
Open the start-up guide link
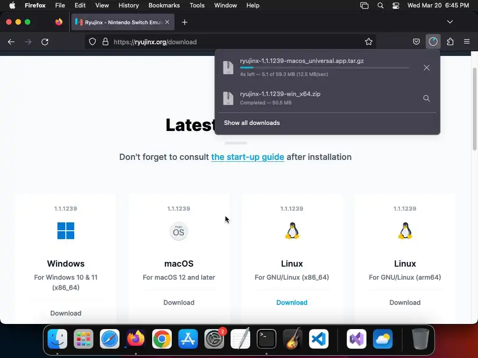coord(247,157)
